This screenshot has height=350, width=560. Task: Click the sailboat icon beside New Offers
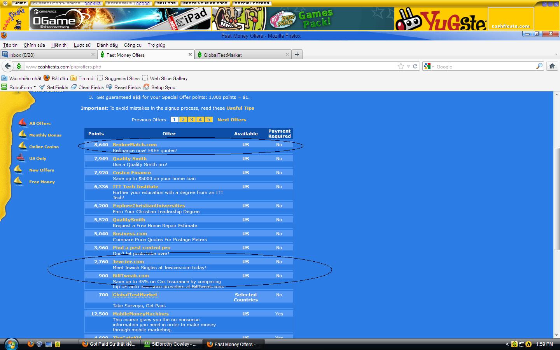point(18,169)
